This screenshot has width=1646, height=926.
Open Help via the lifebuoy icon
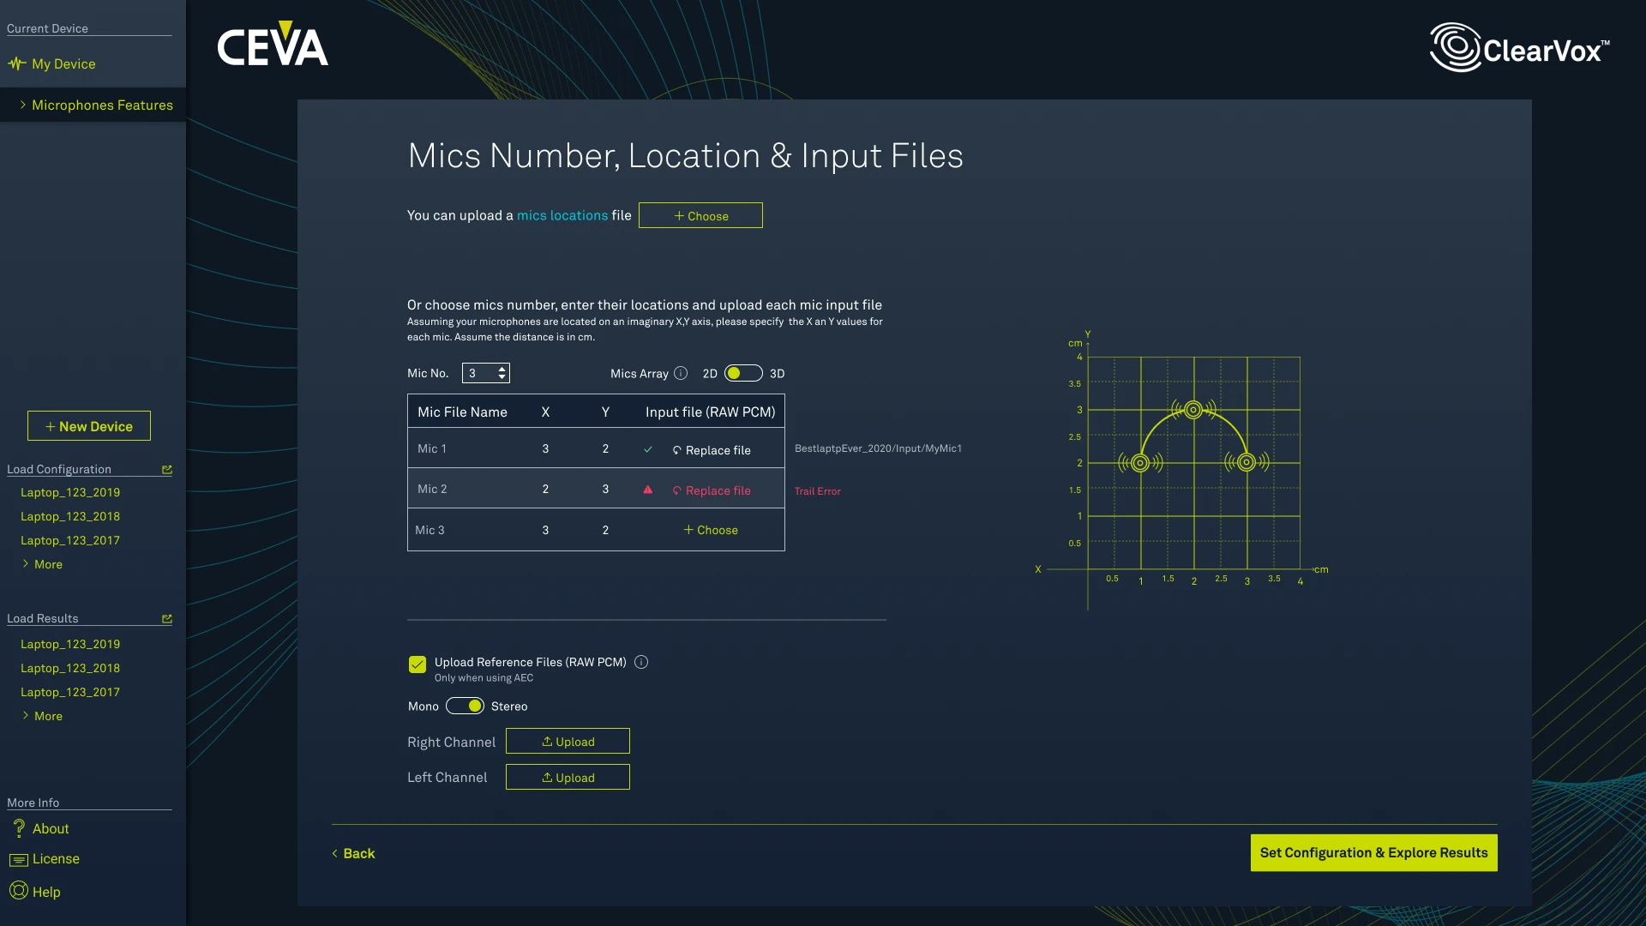[19, 891]
